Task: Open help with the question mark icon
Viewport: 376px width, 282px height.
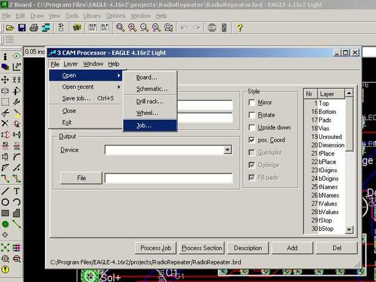Action: point(240,28)
